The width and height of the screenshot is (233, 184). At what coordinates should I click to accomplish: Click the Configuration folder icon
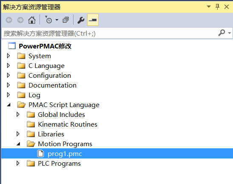[x=21, y=76]
